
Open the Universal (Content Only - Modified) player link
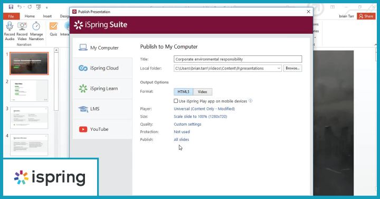[x=204, y=109]
